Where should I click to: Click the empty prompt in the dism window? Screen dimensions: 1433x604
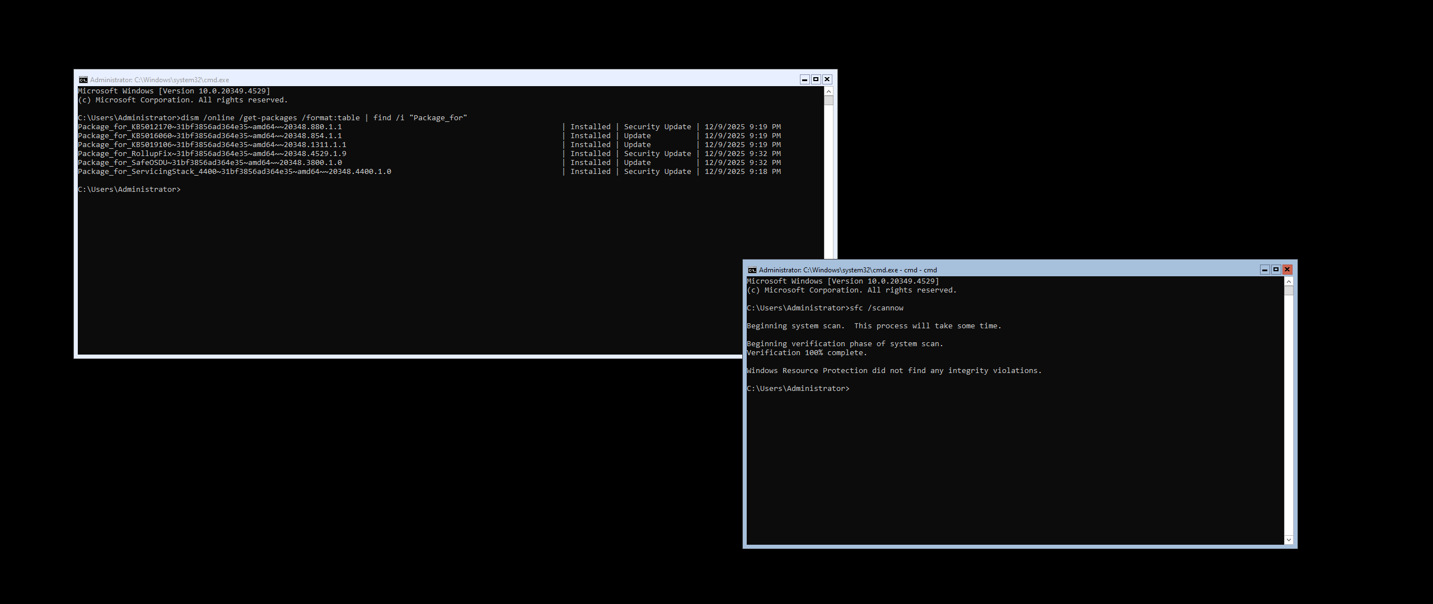click(129, 190)
